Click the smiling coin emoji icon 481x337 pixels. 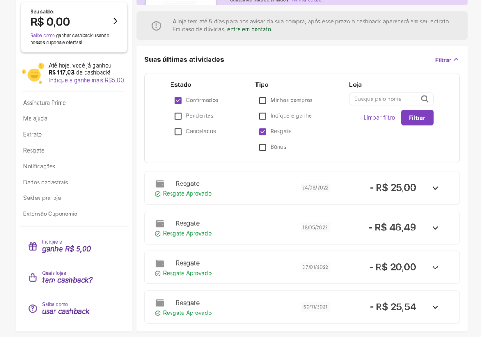tap(34, 74)
